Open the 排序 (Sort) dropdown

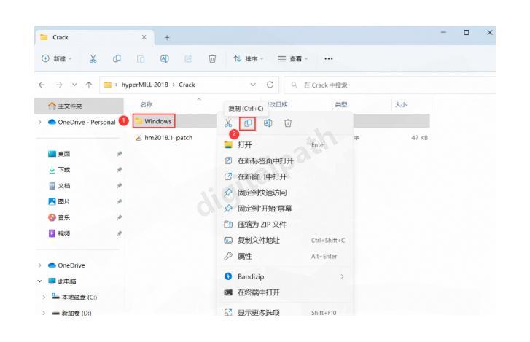[x=249, y=59]
